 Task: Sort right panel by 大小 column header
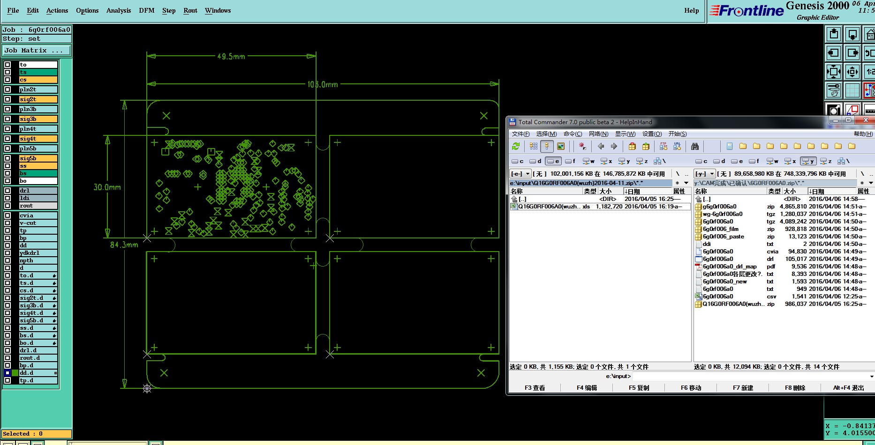[795, 191]
